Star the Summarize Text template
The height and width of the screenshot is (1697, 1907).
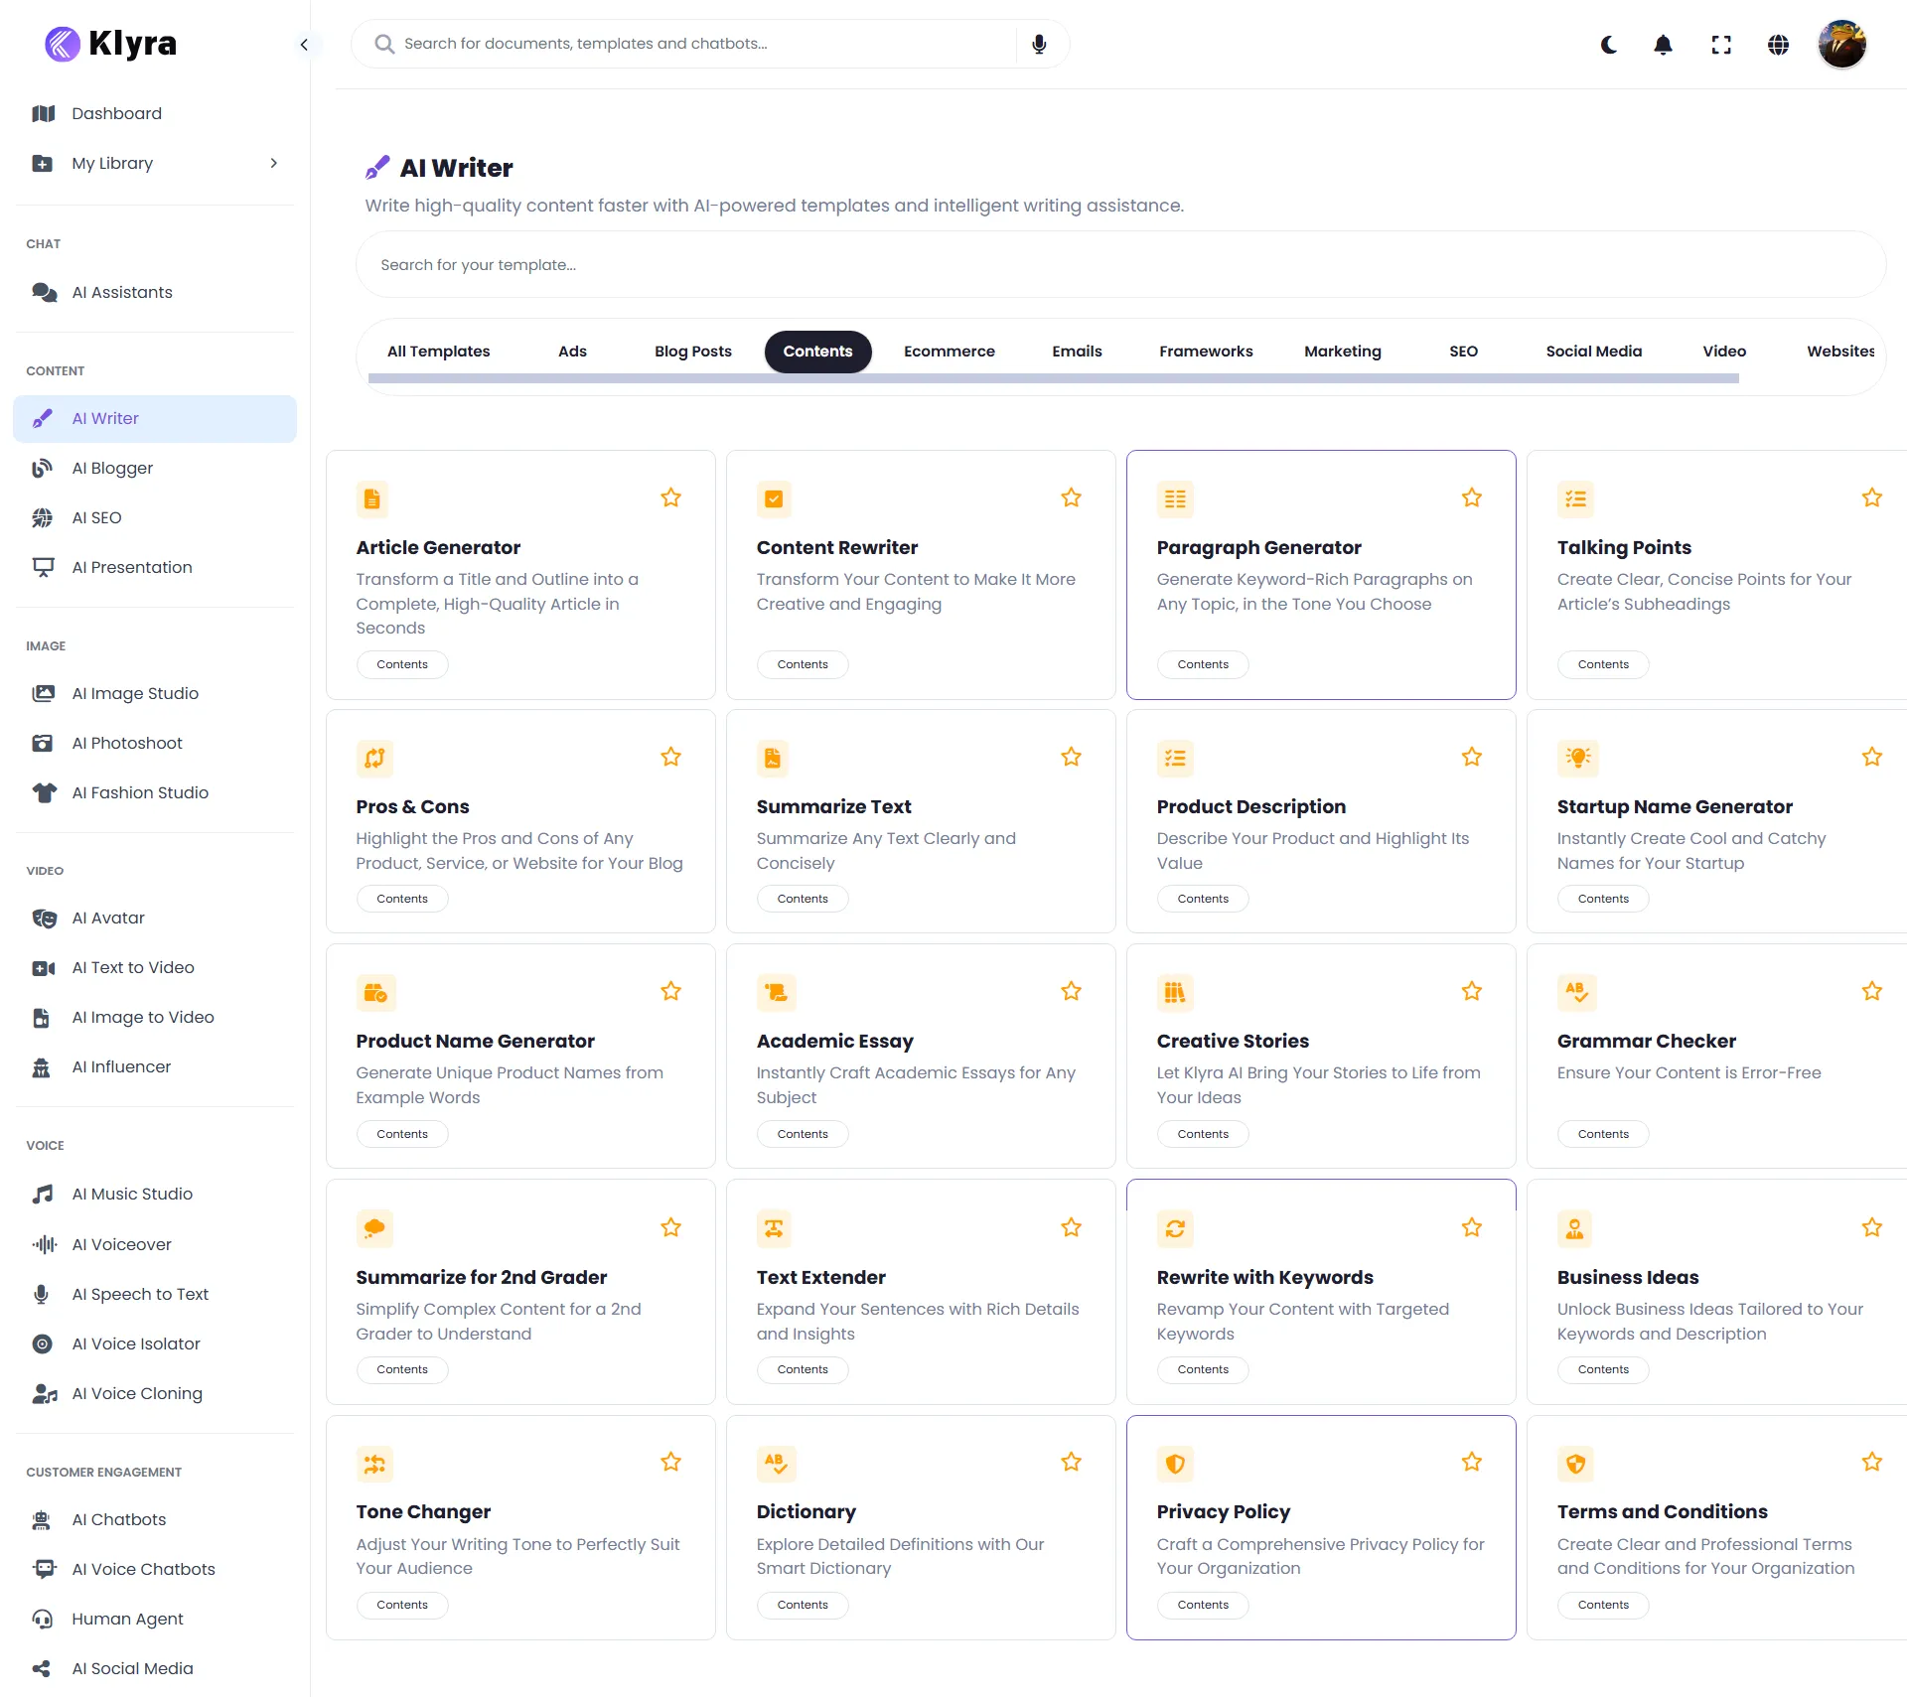[x=1071, y=757]
